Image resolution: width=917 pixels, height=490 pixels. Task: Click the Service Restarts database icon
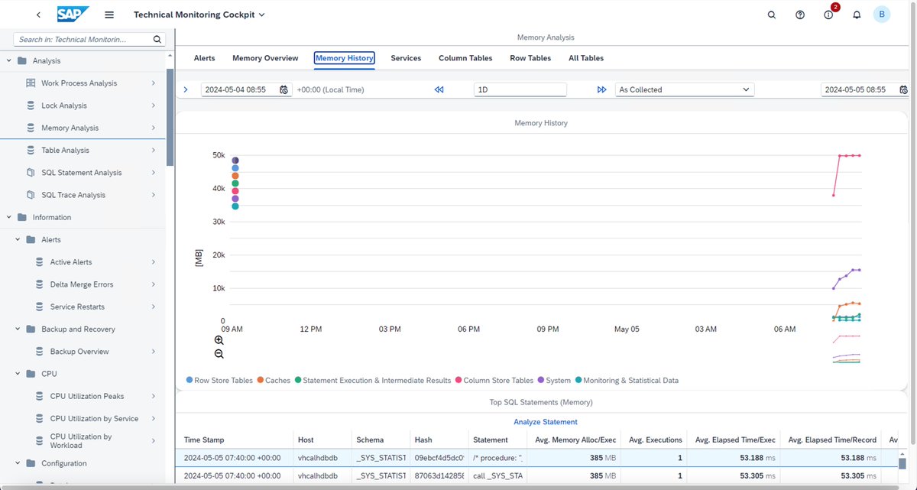[x=40, y=307]
